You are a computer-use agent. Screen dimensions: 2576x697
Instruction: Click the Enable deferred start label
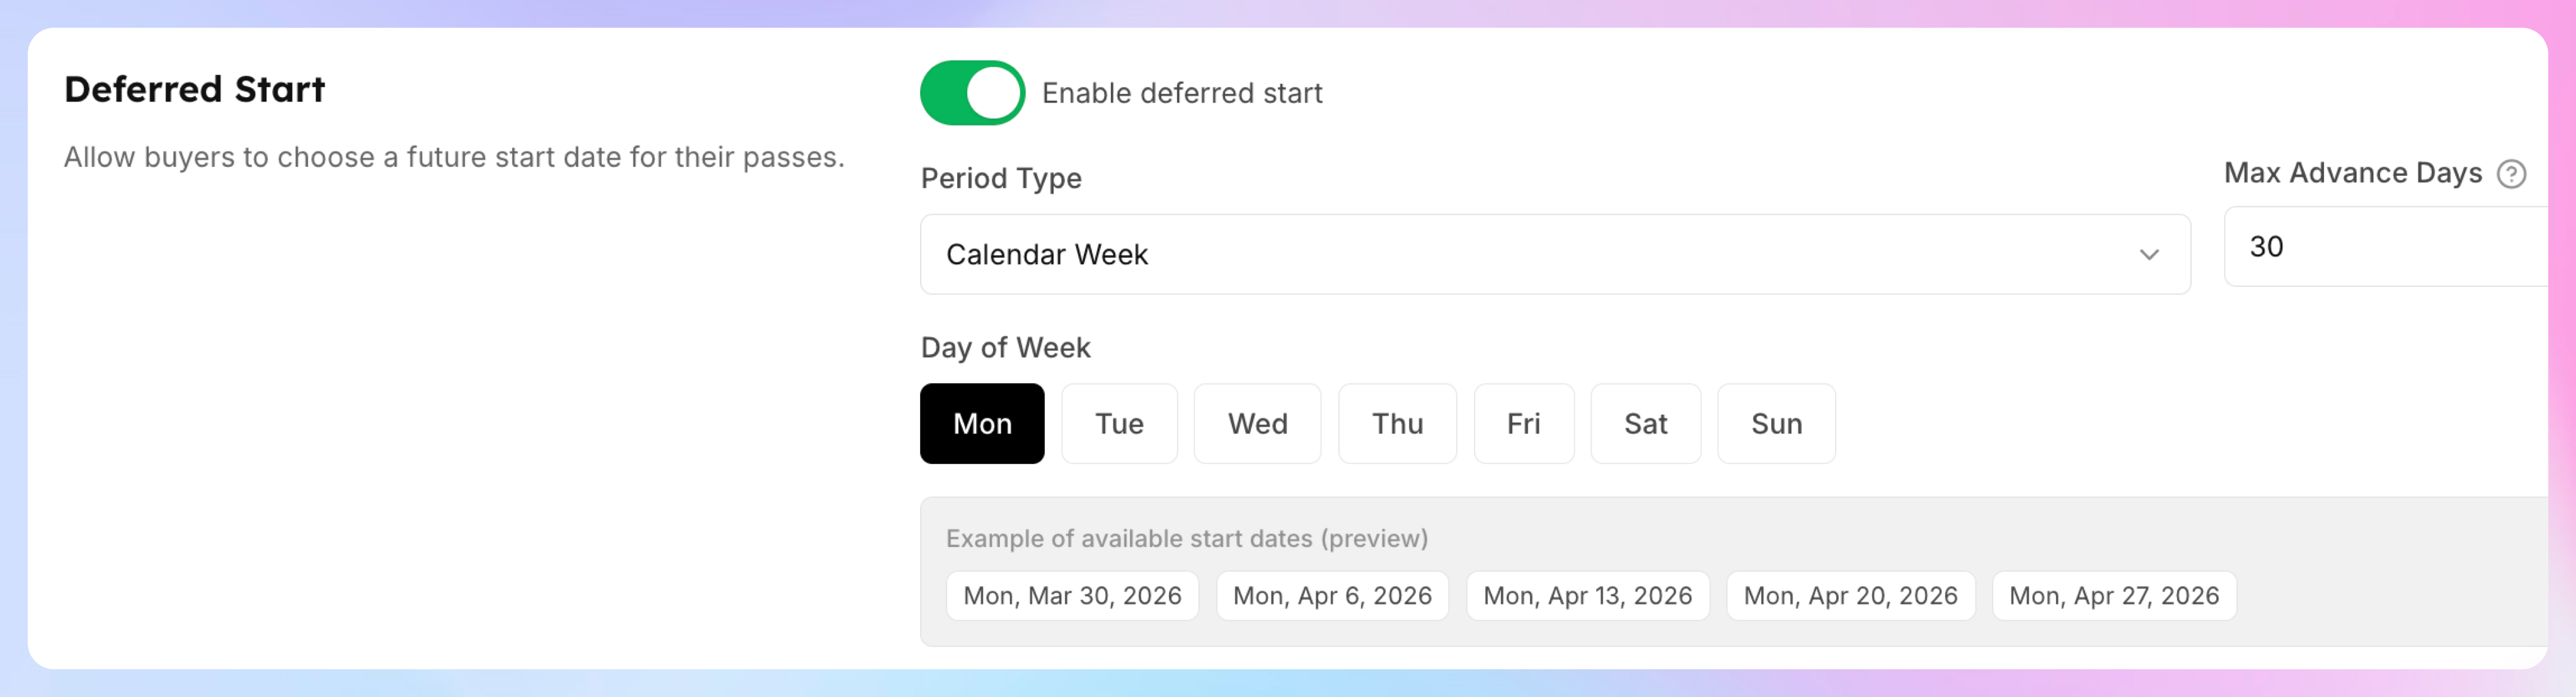tap(1182, 93)
